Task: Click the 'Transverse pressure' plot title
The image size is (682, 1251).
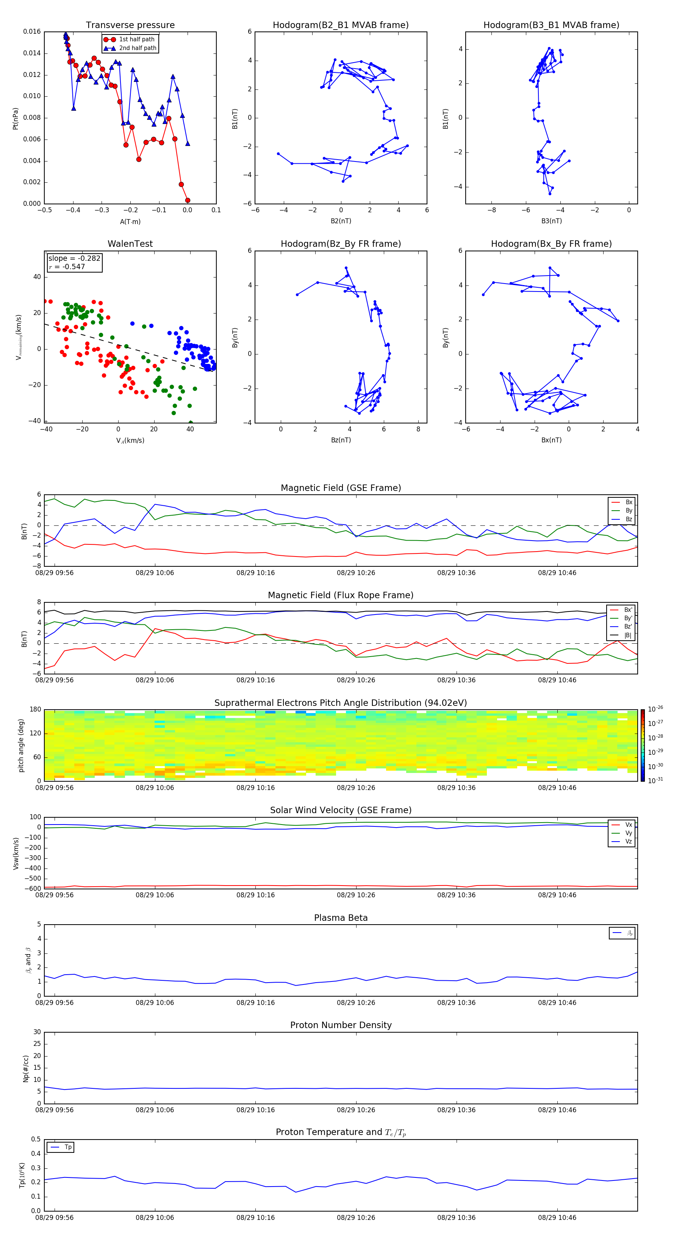Action: (130, 25)
